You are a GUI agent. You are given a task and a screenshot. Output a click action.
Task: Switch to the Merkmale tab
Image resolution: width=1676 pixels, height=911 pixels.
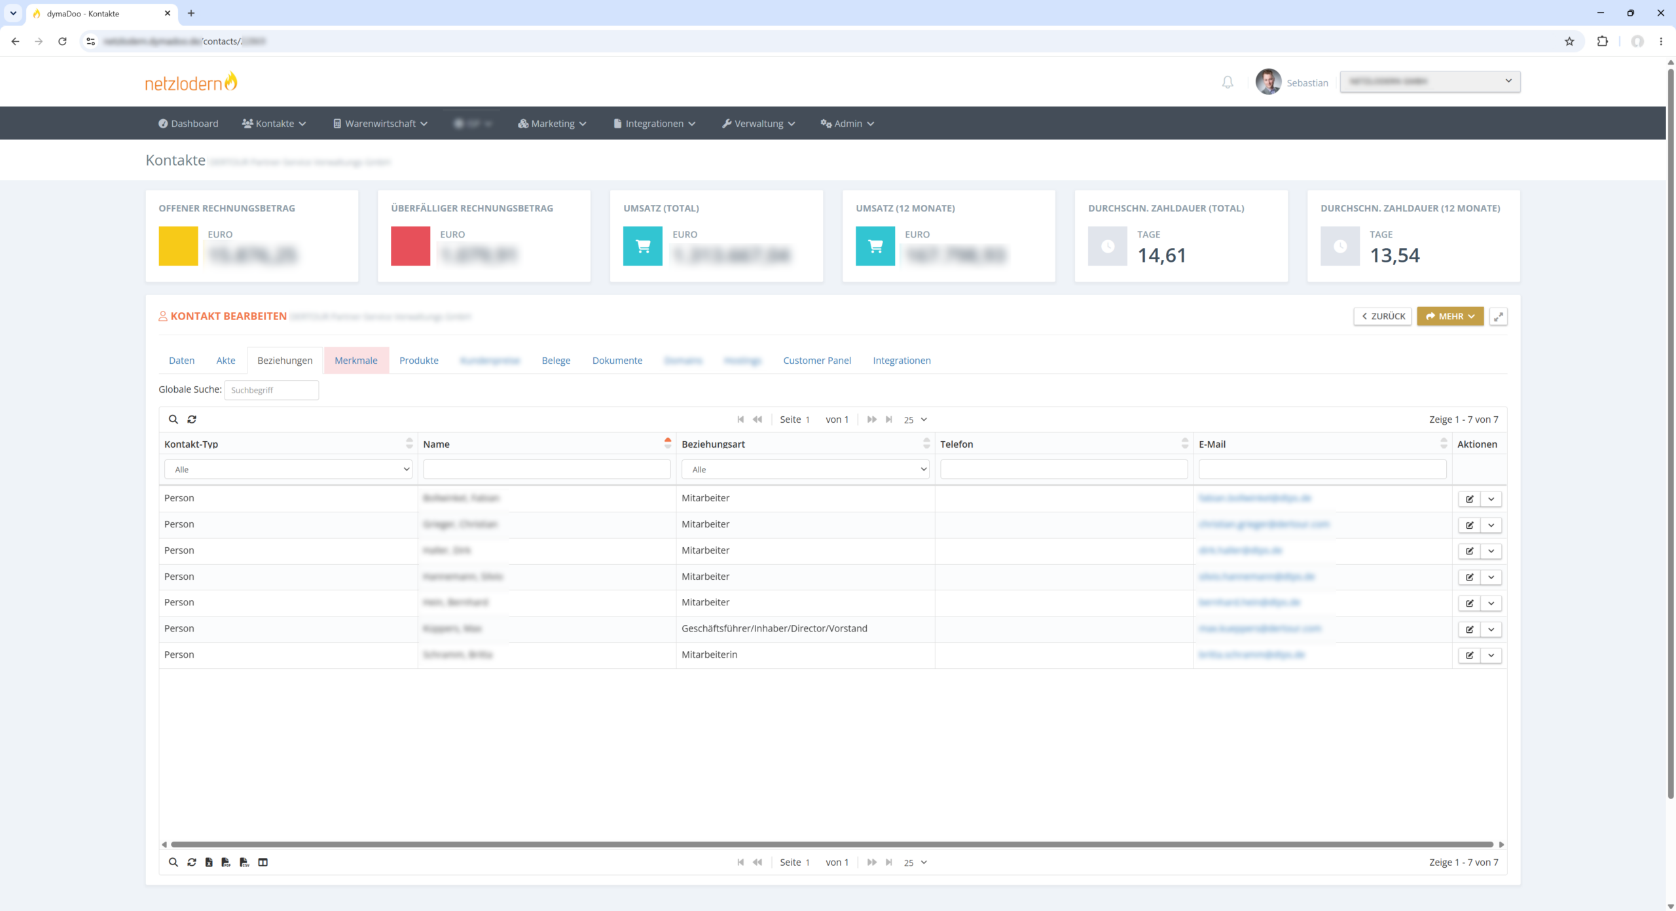[356, 361]
